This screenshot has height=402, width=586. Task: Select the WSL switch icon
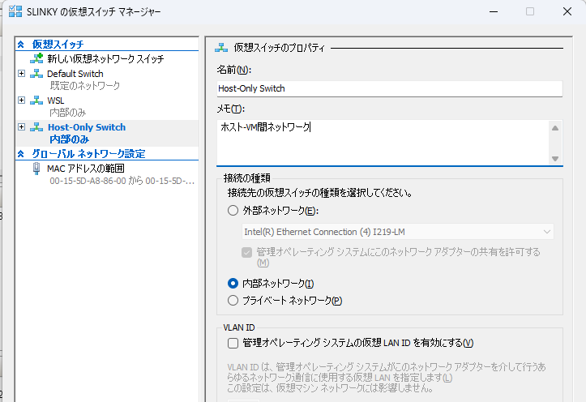coord(36,100)
